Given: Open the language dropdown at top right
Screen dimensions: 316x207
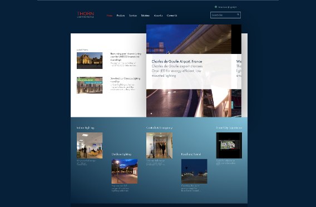Looking at the screenshot, I should click(x=227, y=7).
